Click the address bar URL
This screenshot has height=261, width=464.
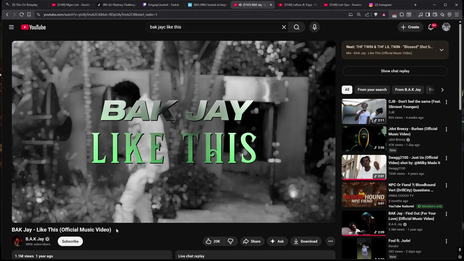pos(100,14)
